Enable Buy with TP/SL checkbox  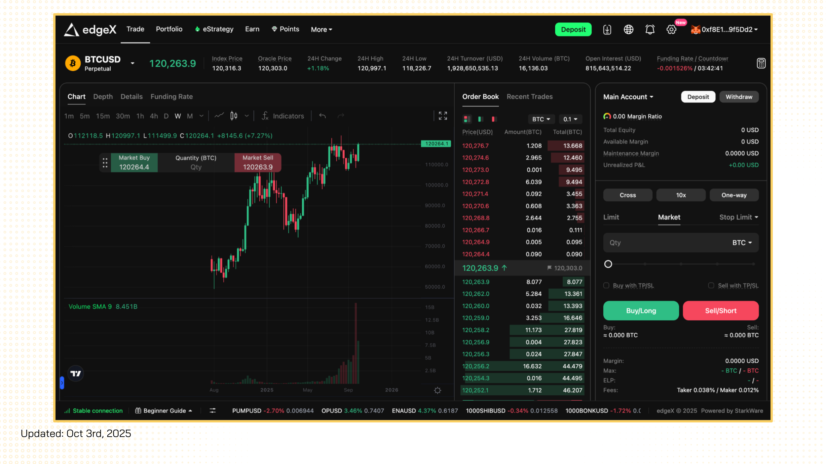[x=606, y=285]
